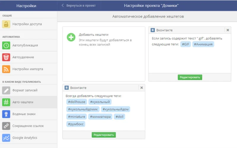Click the #GIF hashtag chip
This screenshot has width=237, height=148.
click(x=185, y=44)
